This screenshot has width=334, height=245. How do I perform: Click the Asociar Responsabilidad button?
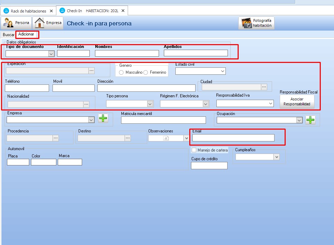pyautogui.click(x=297, y=101)
